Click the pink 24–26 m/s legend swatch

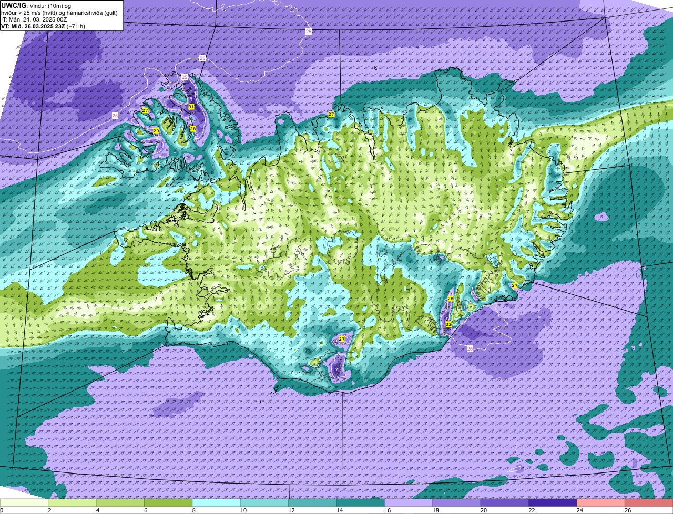coord(601,502)
